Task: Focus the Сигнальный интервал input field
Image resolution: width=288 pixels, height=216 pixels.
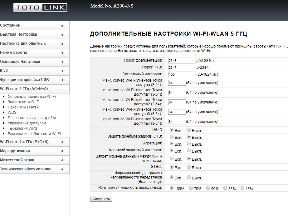Action: (181, 74)
